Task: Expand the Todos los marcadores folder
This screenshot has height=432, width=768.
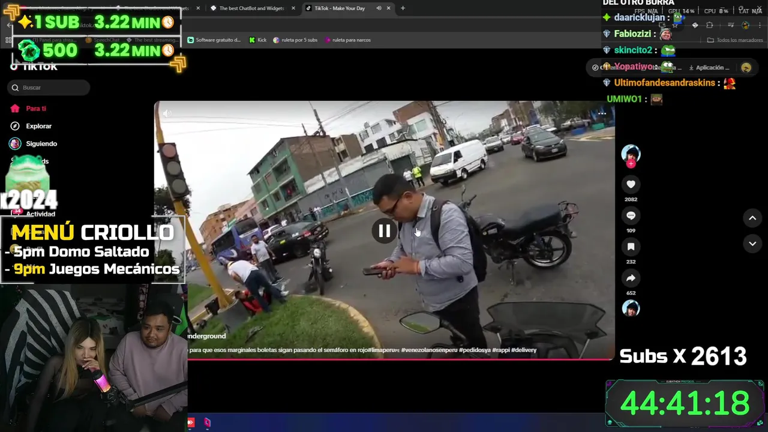Action: click(x=735, y=40)
